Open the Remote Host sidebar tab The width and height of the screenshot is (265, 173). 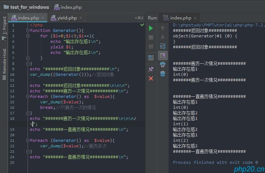[x=4, y=64]
